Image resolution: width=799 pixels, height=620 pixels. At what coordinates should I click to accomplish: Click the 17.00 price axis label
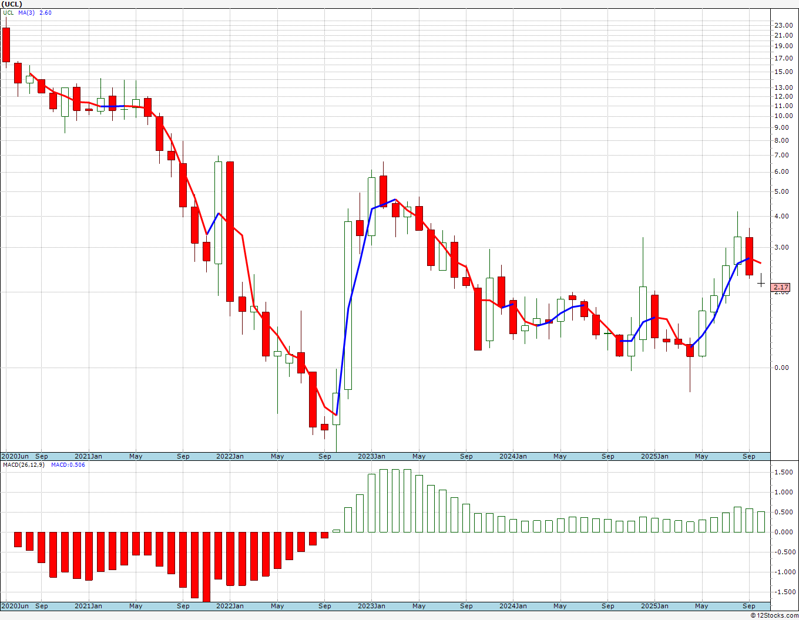click(784, 58)
